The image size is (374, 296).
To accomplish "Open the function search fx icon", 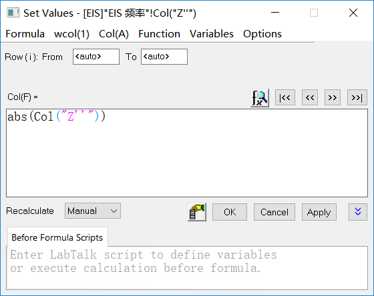I will coord(260,98).
